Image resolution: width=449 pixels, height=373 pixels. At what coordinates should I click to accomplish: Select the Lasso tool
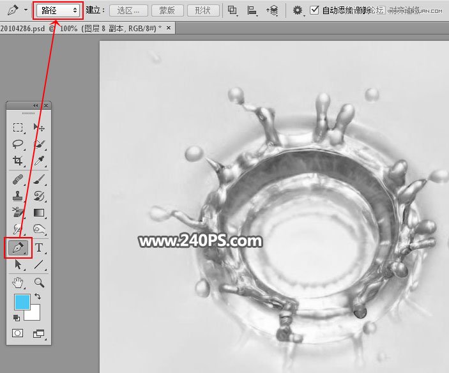18,144
